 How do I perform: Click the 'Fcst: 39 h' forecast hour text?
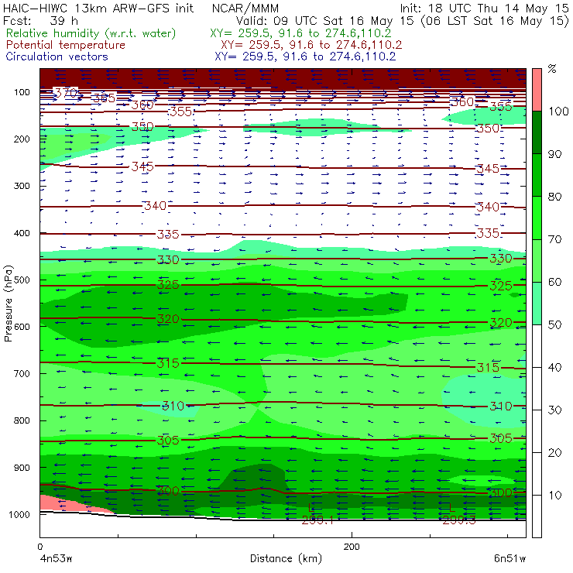click(x=40, y=21)
